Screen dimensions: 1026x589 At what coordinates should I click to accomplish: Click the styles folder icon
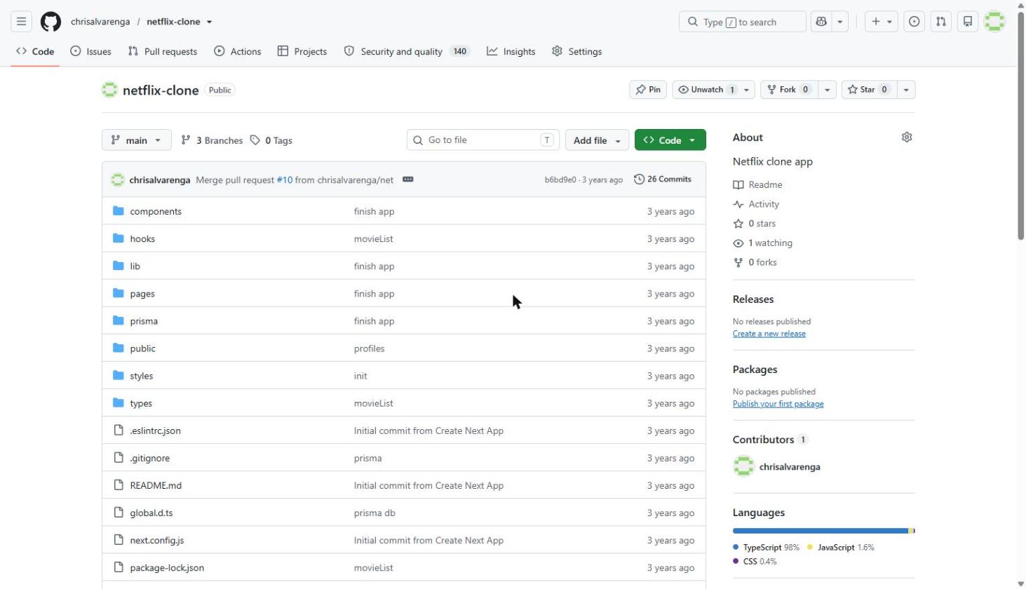pyautogui.click(x=119, y=376)
